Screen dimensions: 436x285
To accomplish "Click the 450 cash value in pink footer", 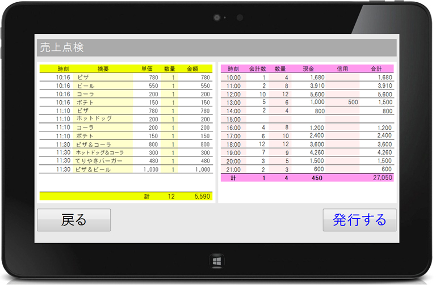I will click(317, 178).
